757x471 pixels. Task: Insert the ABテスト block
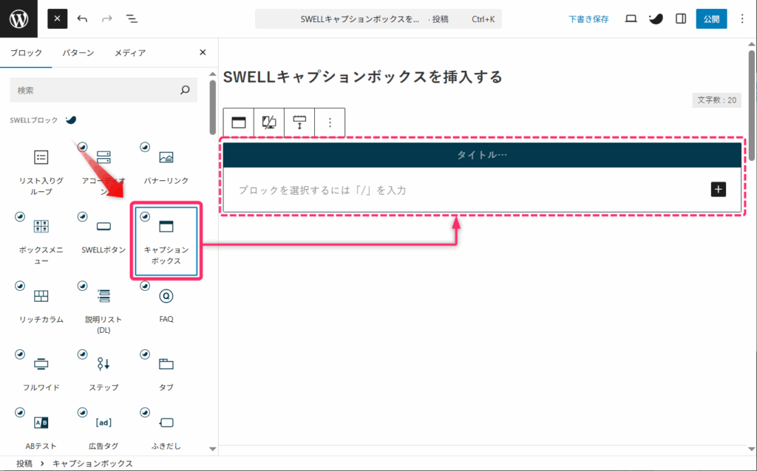[x=41, y=431]
